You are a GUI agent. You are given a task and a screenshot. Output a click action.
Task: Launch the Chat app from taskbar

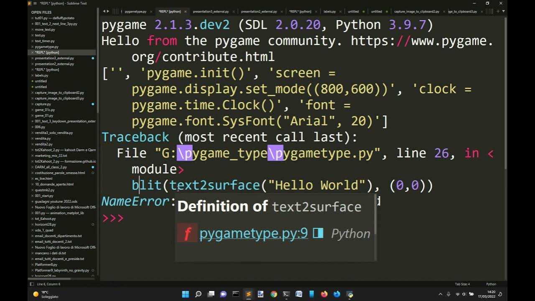[223, 294]
